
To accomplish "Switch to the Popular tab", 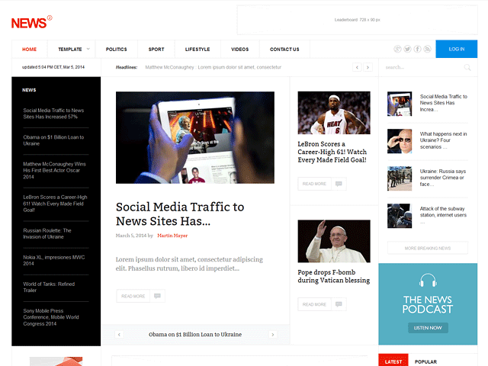I will click(425, 361).
